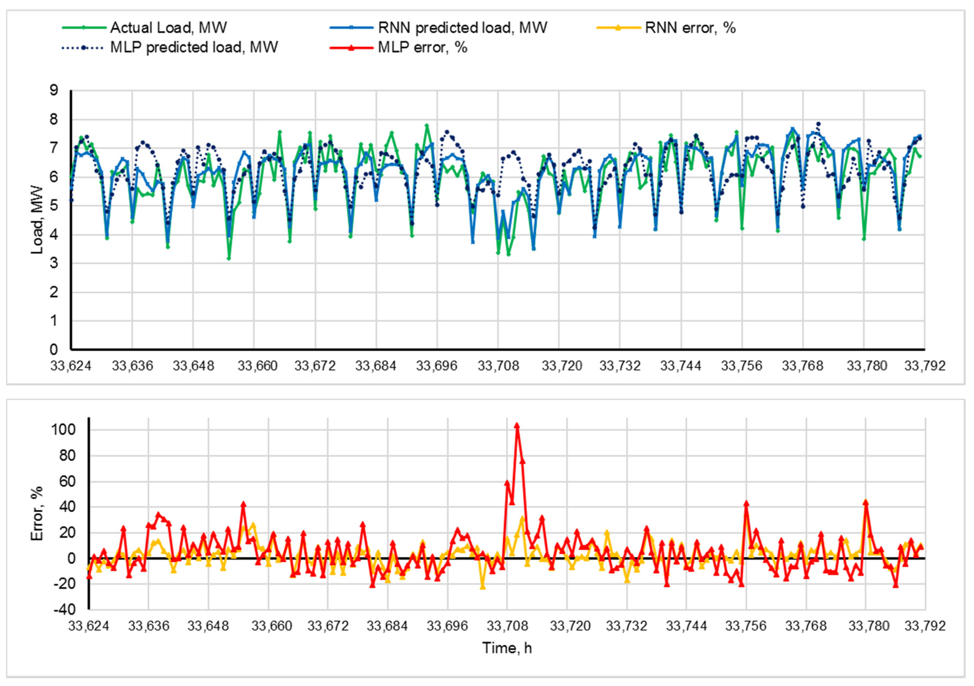The height and width of the screenshot is (686, 974).
Task: Click the 33,756 label on the lower chart axis
Action: [746, 626]
